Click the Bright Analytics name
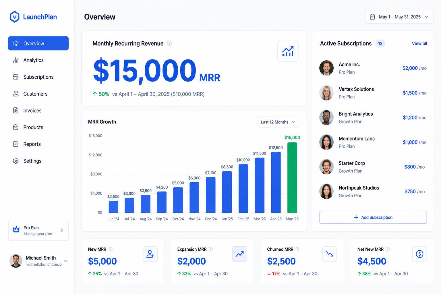The width and height of the screenshot is (441, 294). click(x=356, y=114)
